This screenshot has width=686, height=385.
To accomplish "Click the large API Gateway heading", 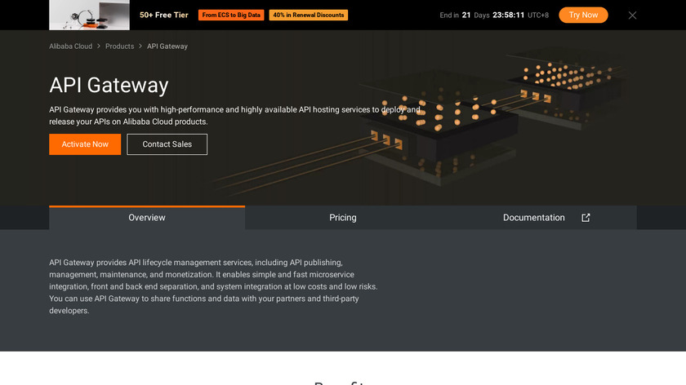I will pos(109,85).
